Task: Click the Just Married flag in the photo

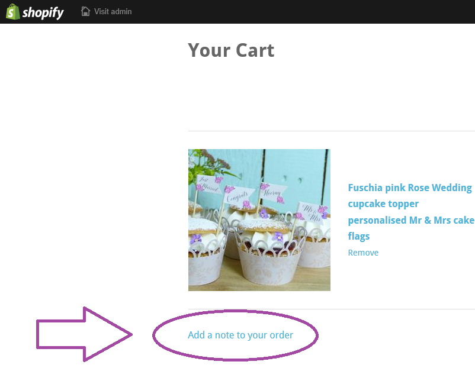Action: coord(210,183)
